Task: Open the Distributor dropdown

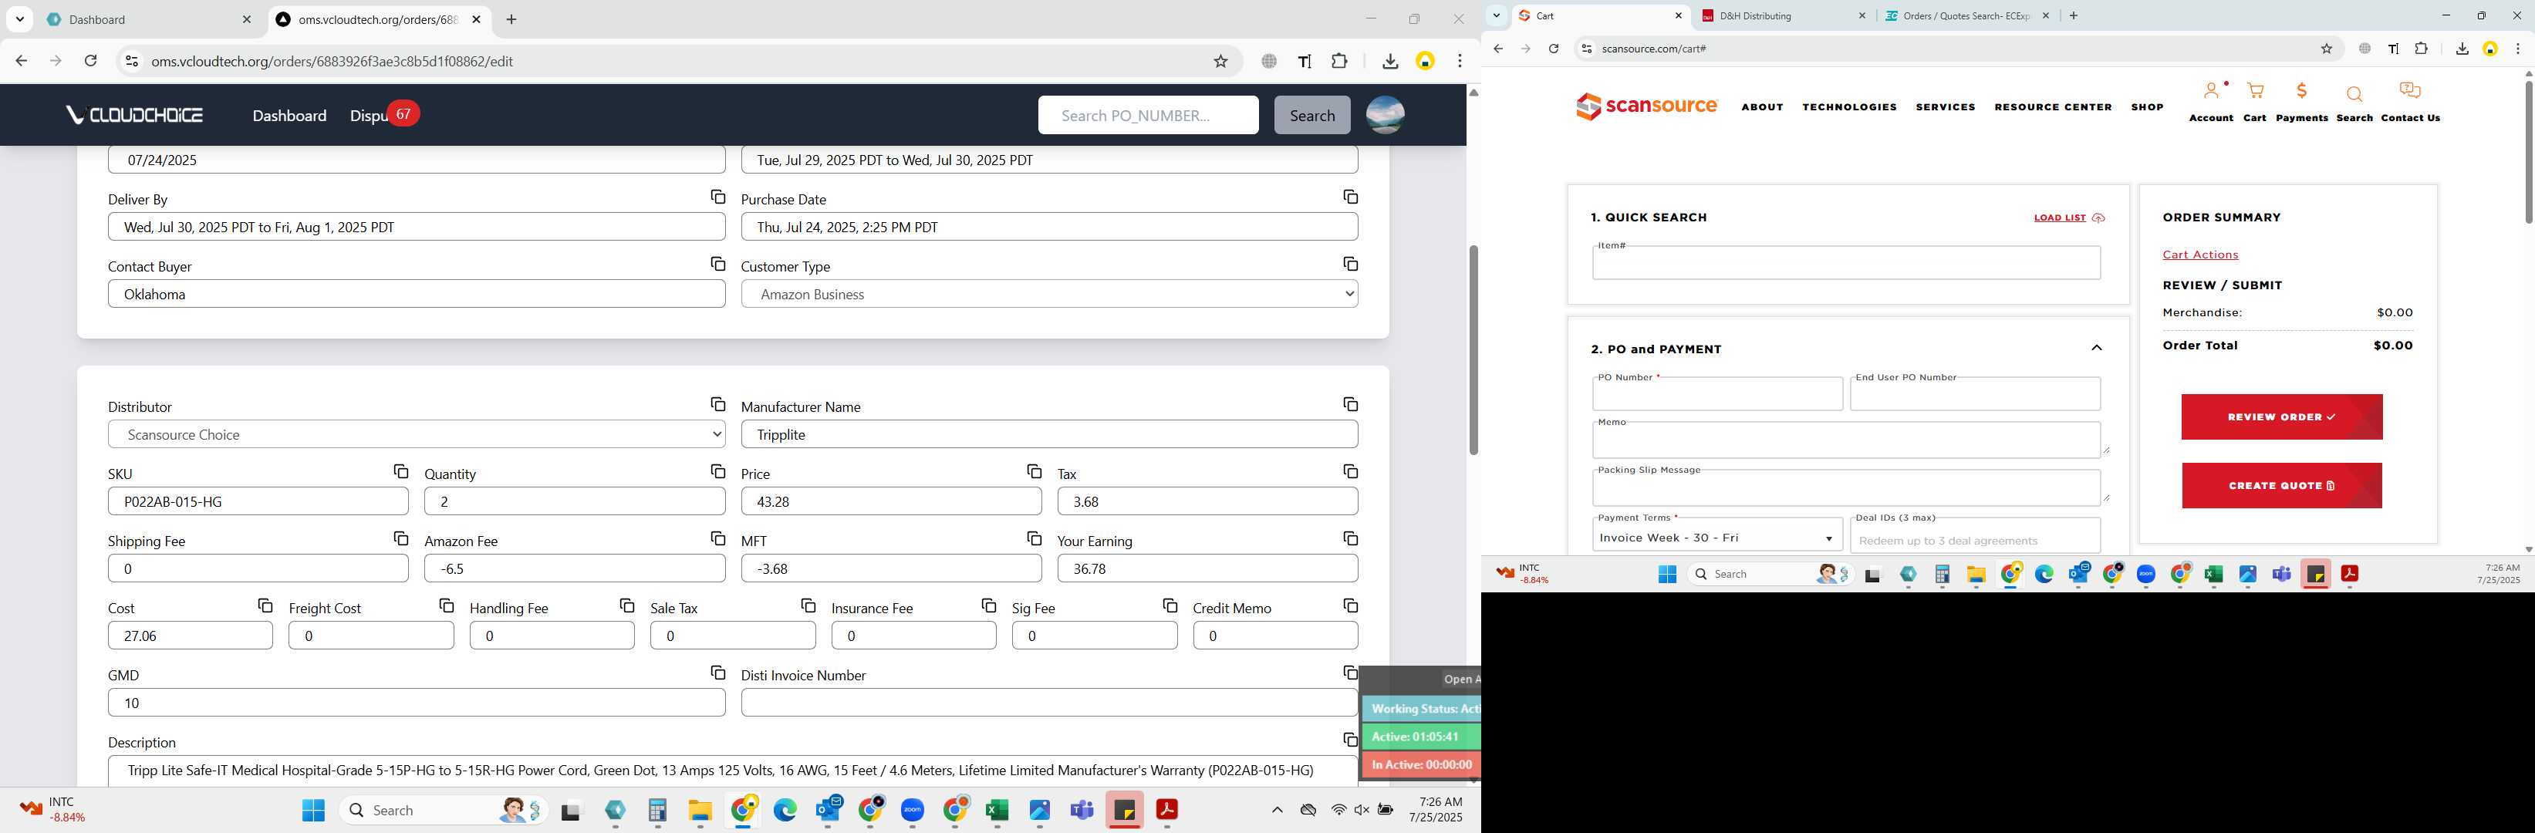Action: (x=417, y=435)
